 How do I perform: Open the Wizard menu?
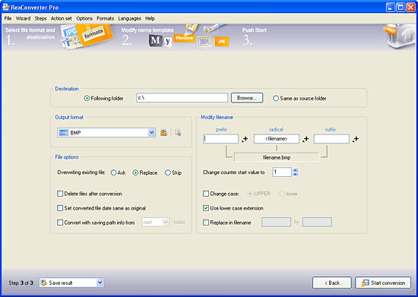24,18
